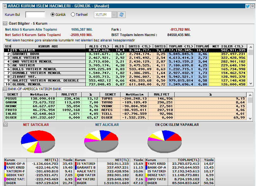Click the EN ÇOK ISLEM YAPANLAR pie chart
The height and width of the screenshot is (186, 256).
[x=165, y=142]
